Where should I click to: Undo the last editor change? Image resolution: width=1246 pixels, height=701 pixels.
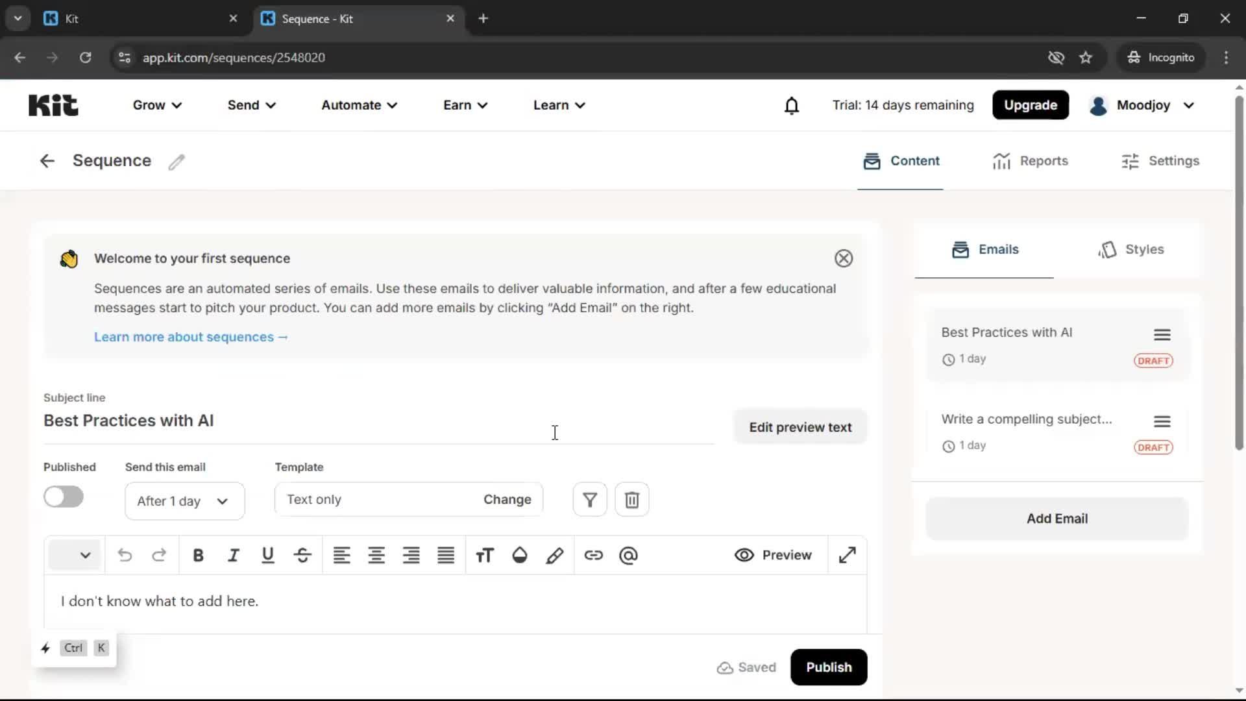click(125, 556)
